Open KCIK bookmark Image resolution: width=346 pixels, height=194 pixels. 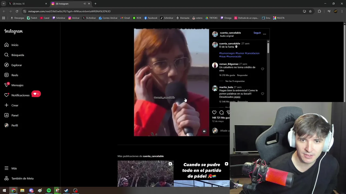[137, 18]
